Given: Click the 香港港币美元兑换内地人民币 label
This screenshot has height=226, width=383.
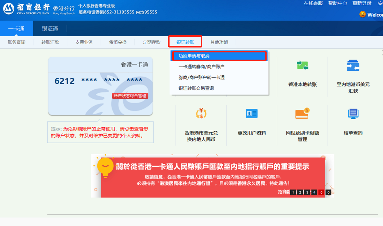Looking at the screenshot, I should [201, 136].
